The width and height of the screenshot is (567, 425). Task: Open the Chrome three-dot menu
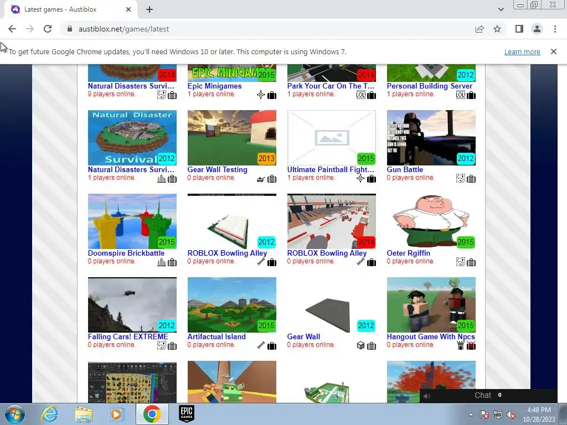click(x=555, y=29)
